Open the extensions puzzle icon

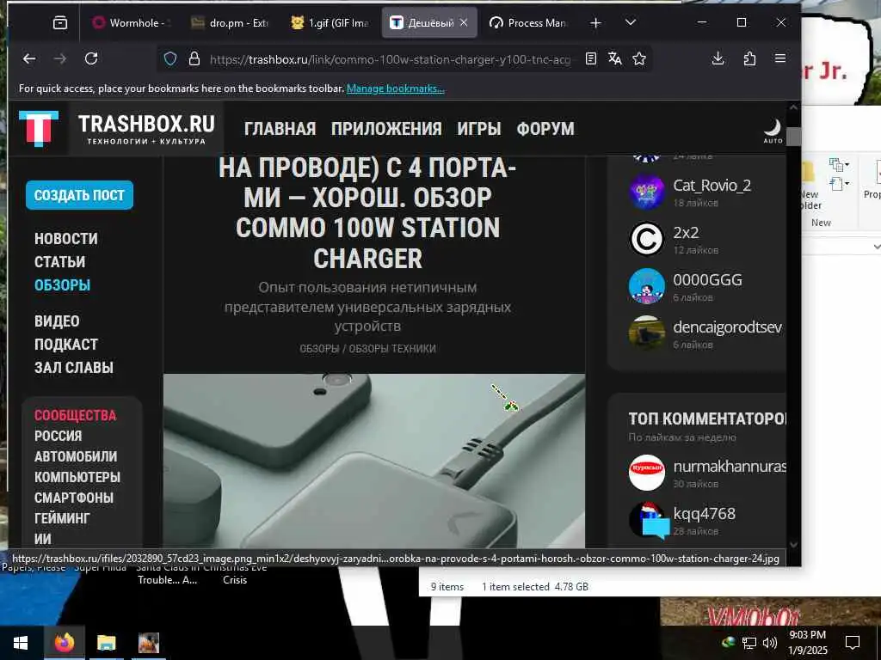coord(749,58)
